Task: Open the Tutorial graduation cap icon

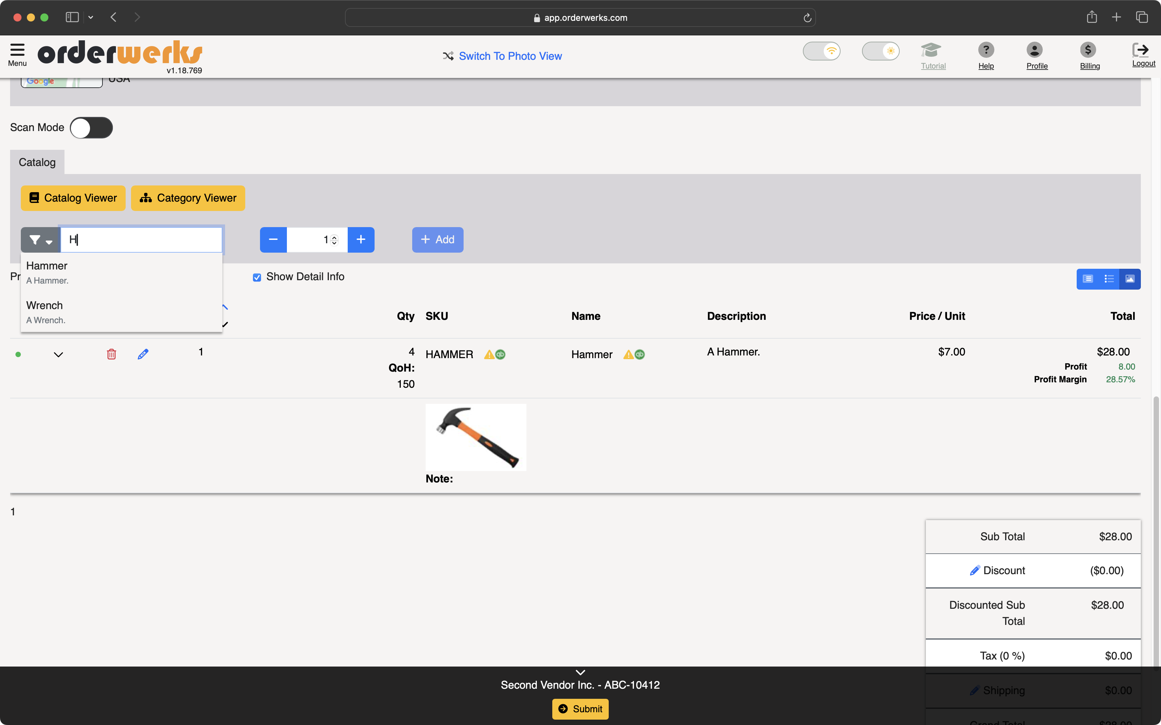Action: point(932,50)
